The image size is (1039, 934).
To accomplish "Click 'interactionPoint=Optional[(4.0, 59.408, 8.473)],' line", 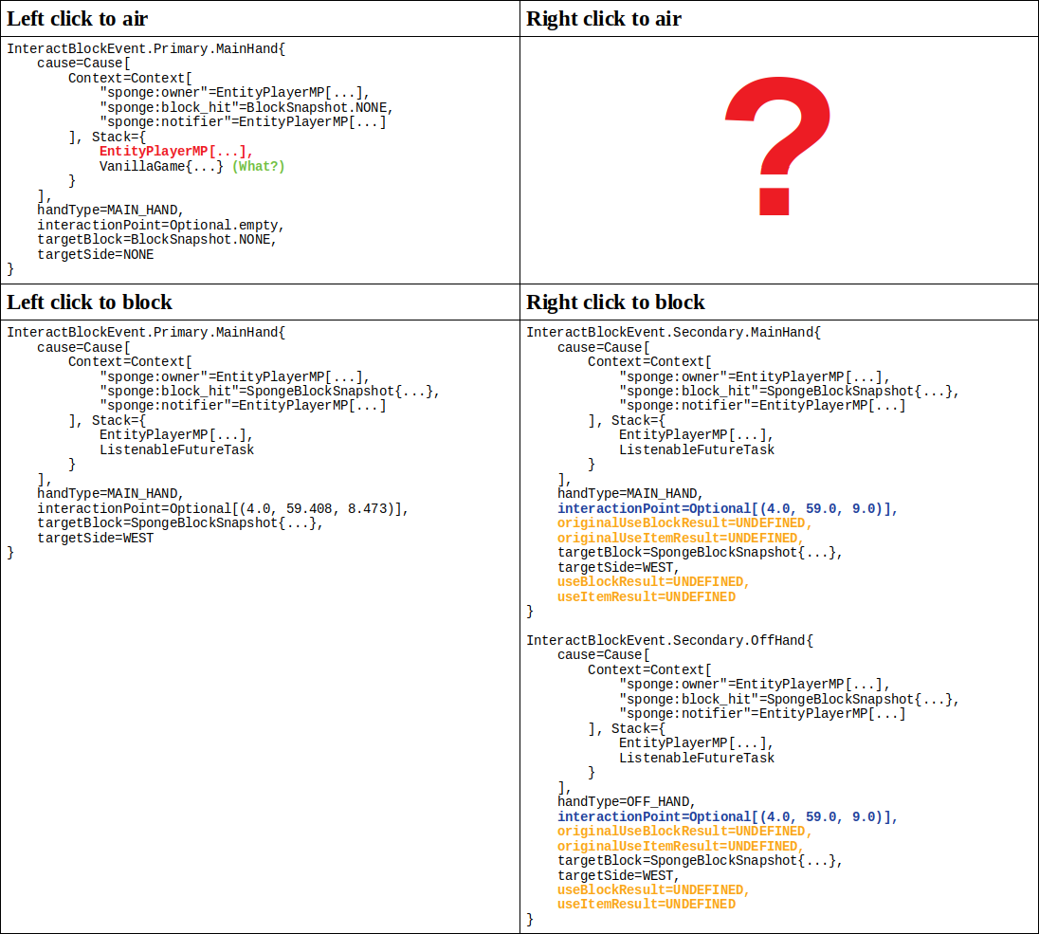I will (223, 508).
